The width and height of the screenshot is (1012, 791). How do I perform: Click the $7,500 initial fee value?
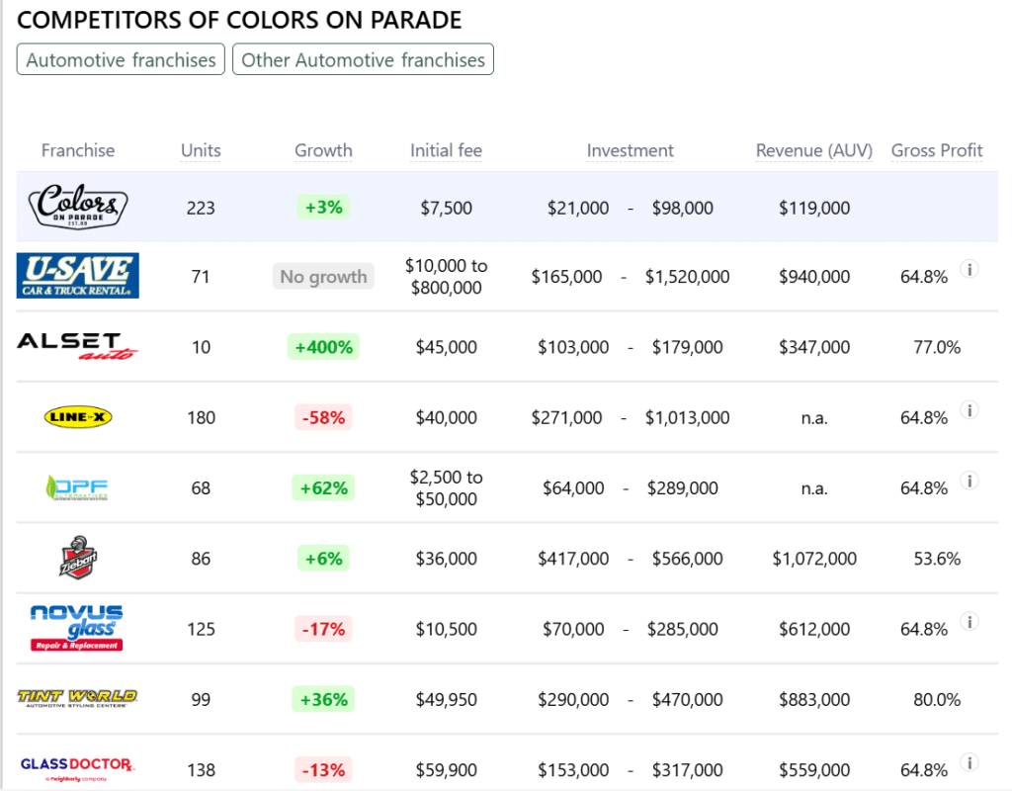click(446, 208)
